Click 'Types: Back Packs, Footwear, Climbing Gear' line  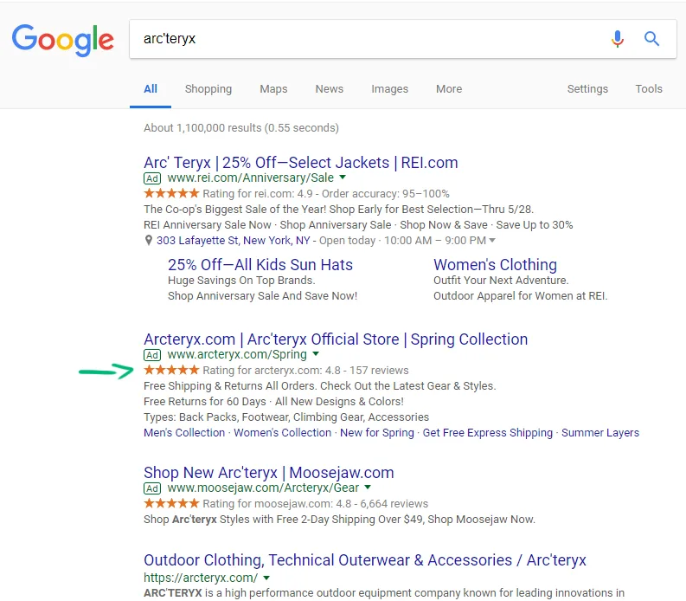(286, 417)
